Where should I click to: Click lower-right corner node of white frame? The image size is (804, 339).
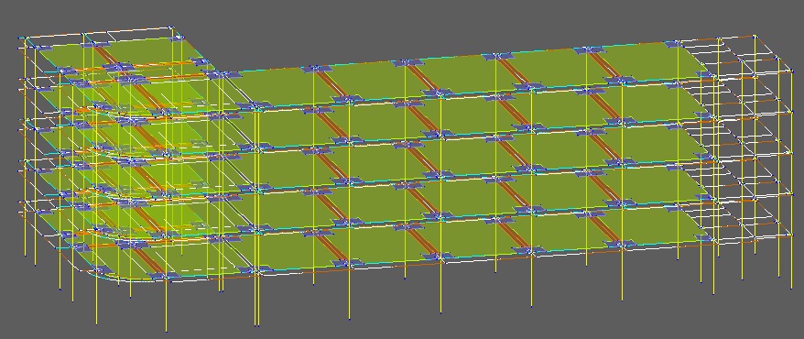pos(790,235)
